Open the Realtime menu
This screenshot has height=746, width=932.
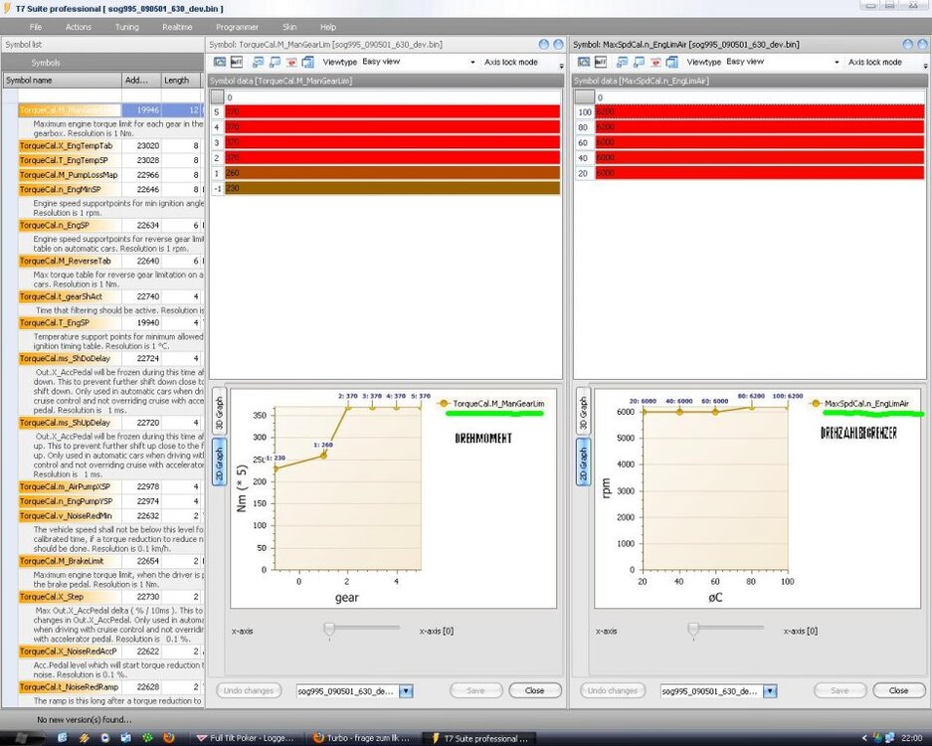(x=177, y=27)
